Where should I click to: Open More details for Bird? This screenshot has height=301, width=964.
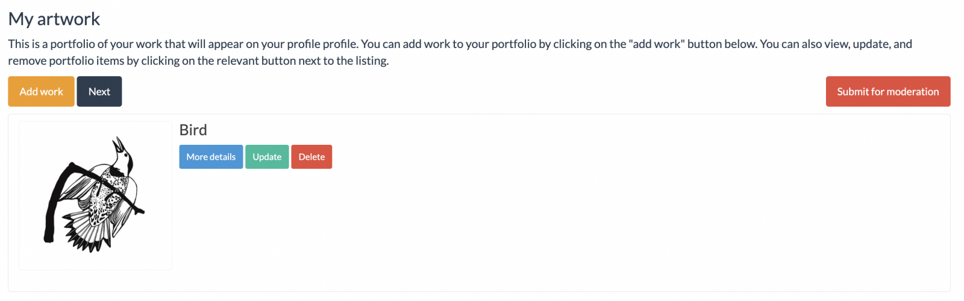coord(211,157)
